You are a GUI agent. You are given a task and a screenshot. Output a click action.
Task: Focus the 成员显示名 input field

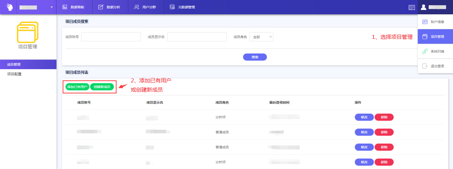[196, 37]
